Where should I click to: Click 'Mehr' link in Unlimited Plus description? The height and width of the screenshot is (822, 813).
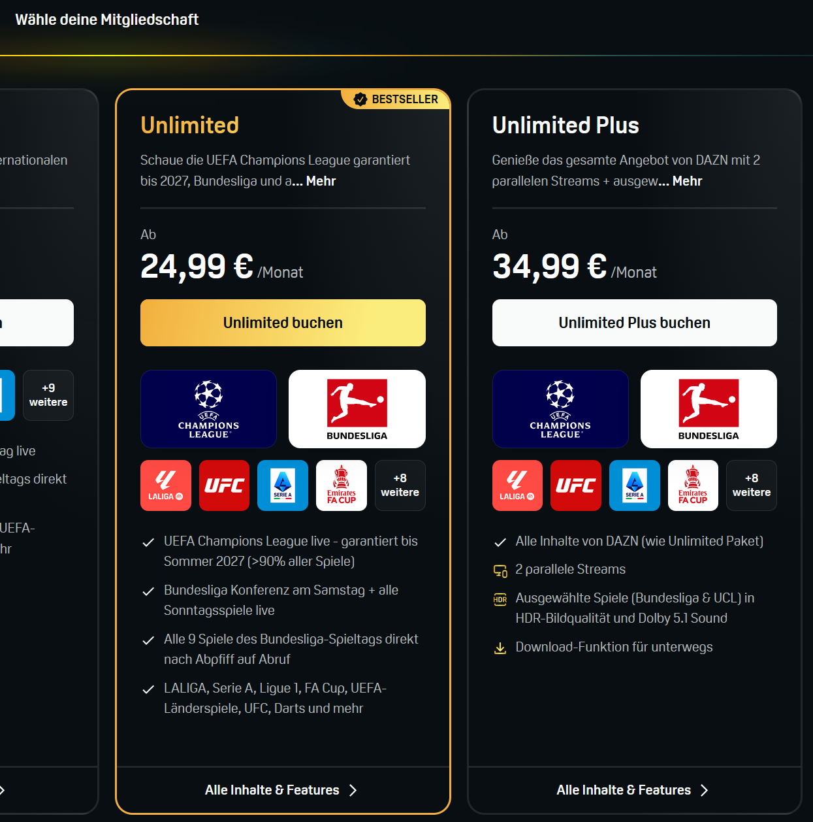[687, 181]
